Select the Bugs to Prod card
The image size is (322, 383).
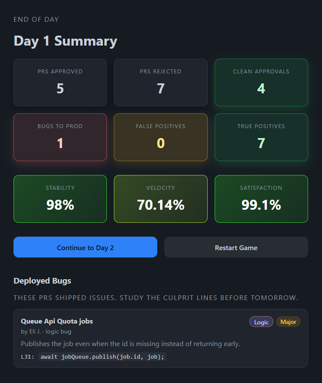pos(60,137)
